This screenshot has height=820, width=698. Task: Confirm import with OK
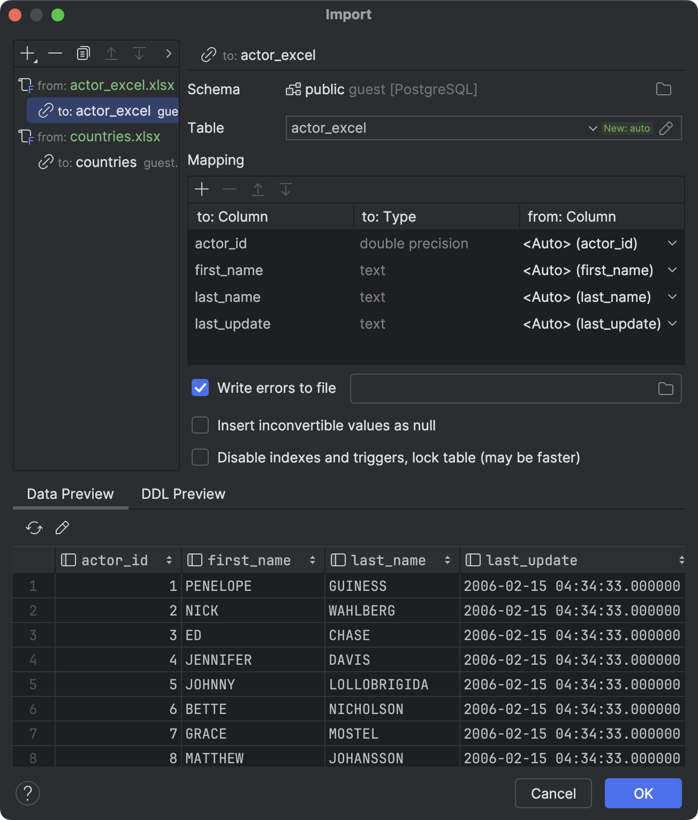coord(643,793)
